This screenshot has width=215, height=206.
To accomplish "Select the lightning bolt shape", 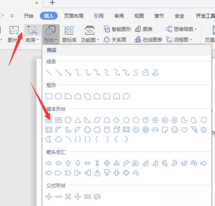I will coord(194,130).
